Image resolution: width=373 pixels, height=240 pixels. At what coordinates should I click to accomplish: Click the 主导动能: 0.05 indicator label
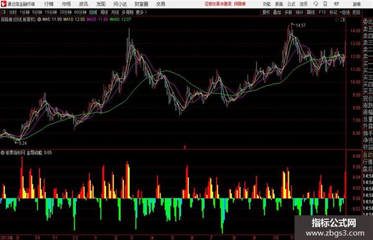[39, 153]
